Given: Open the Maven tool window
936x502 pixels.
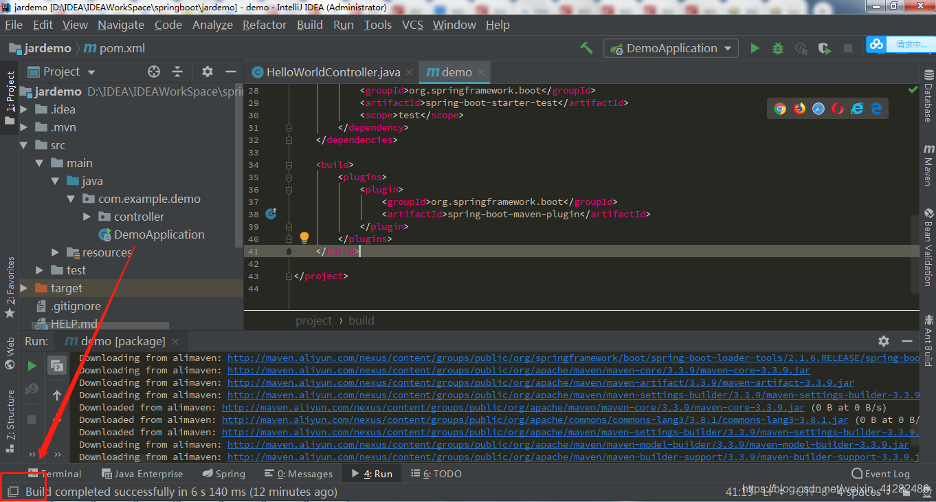Looking at the screenshot, I should [928, 165].
